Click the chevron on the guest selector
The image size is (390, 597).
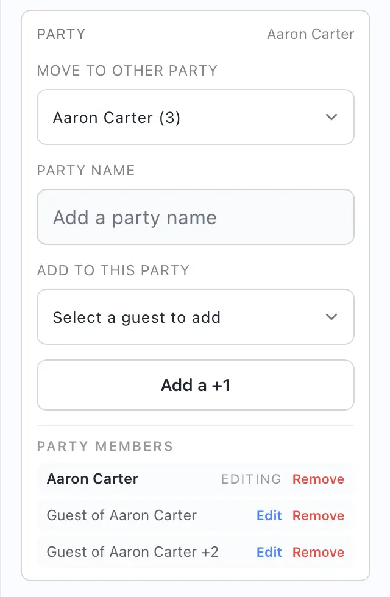click(331, 317)
